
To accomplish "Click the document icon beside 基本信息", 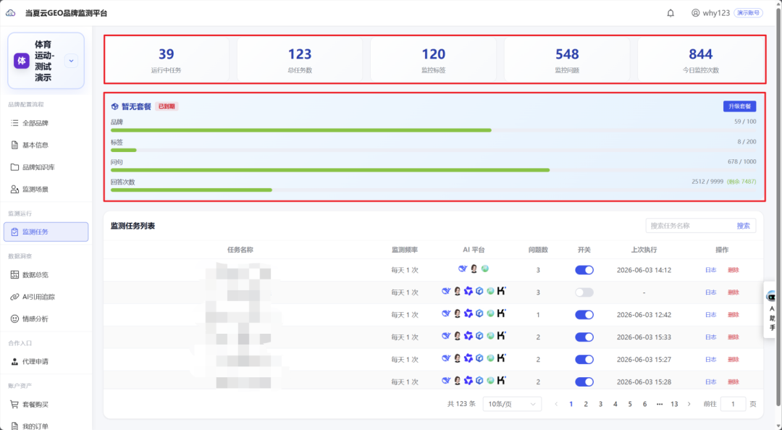I will click(x=14, y=146).
